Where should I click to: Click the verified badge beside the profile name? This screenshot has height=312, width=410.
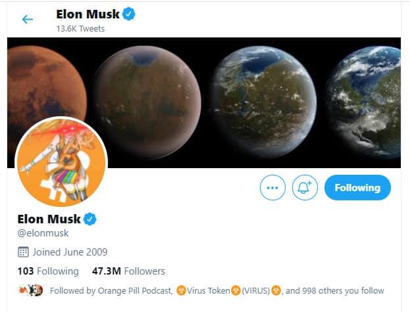pyautogui.click(x=90, y=219)
